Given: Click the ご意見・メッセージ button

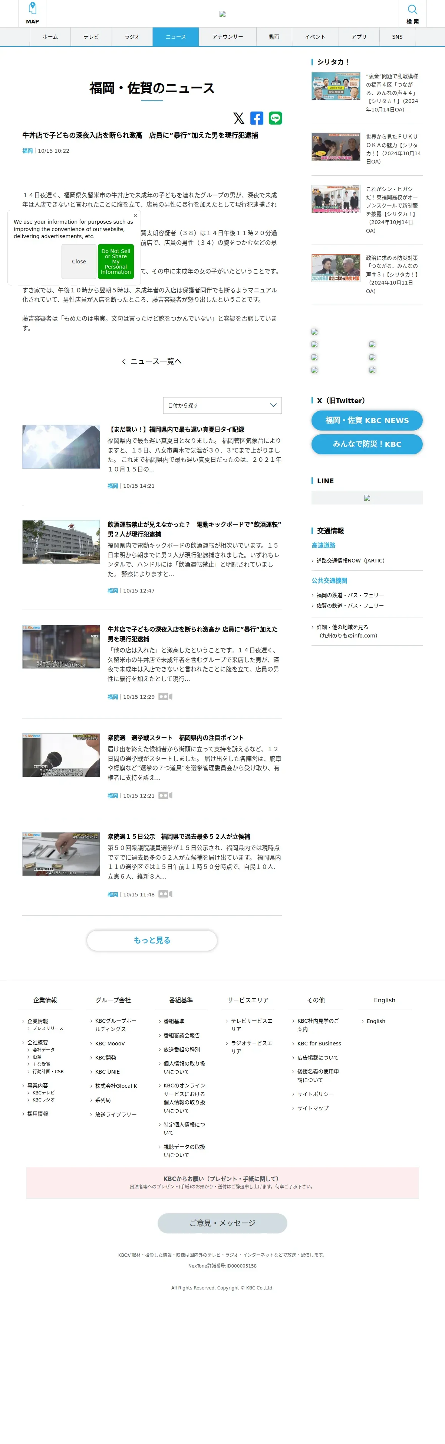Looking at the screenshot, I should pos(222,1223).
